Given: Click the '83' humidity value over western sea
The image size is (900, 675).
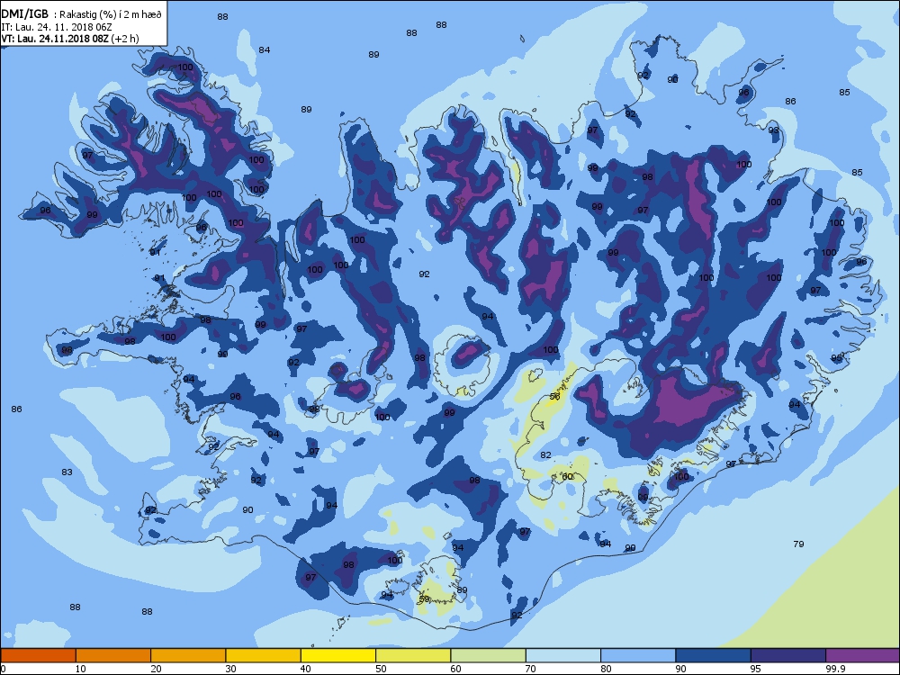Looking at the screenshot, I should (x=67, y=472).
